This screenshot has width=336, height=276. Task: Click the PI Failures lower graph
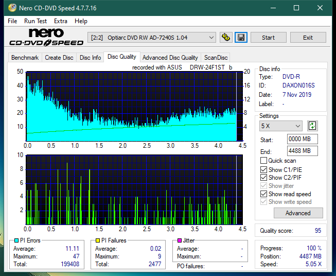[x=134, y=190]
